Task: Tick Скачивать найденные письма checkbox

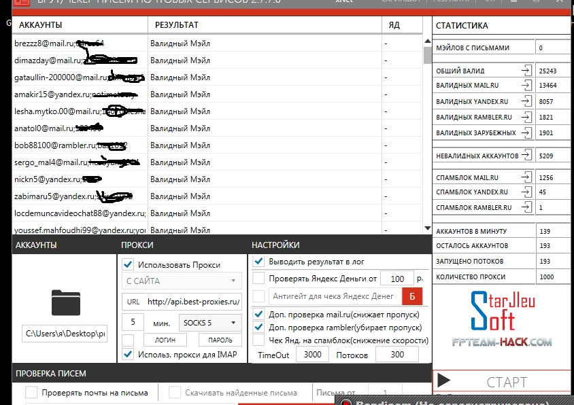Action: (x=175, y=393)
